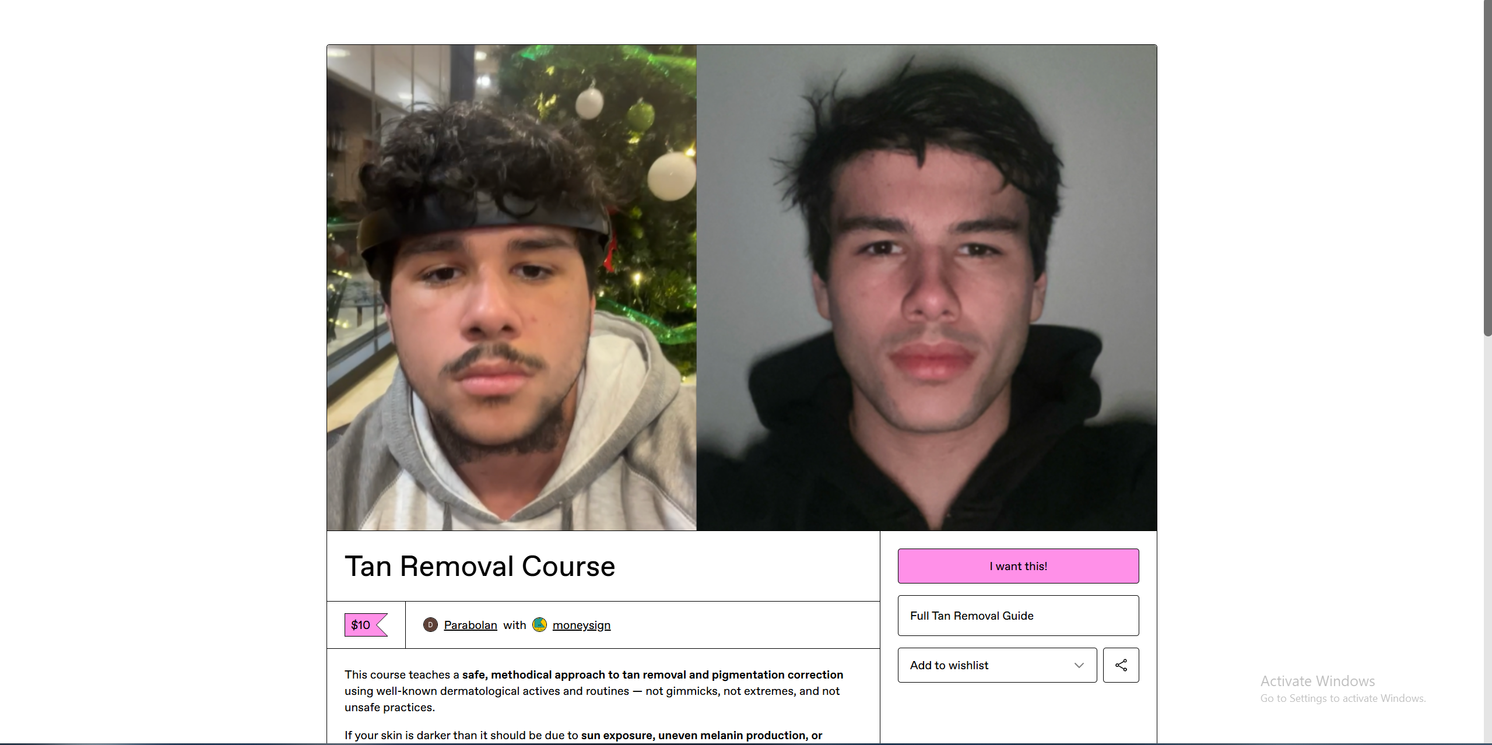Click the left photo with Christmas tree
The height and width of the screenshot is (745, 1492).
(x=511, y=287)
